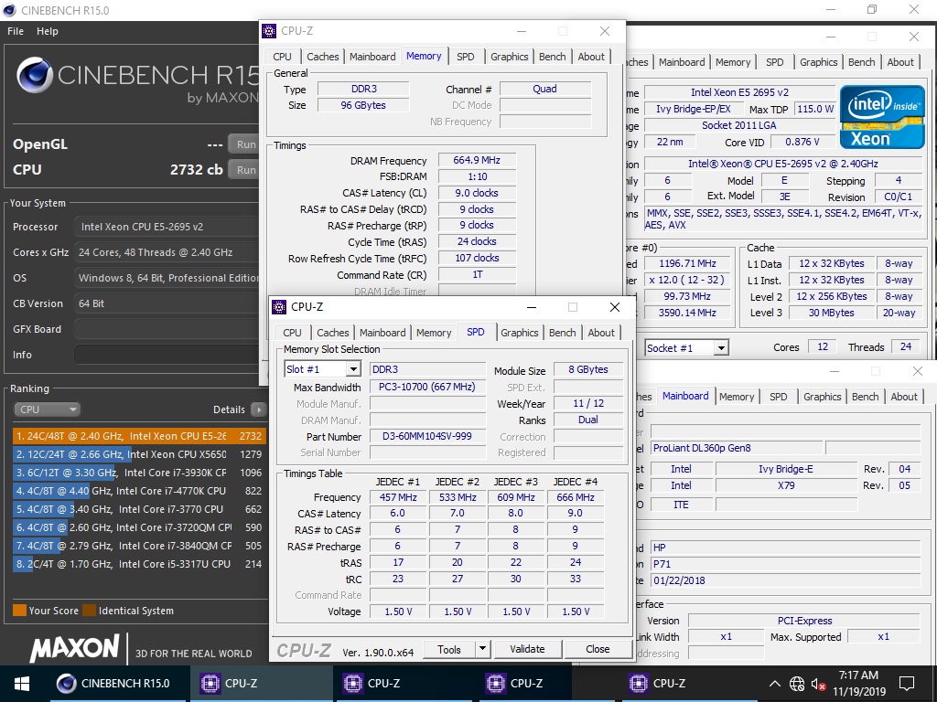Click the Info input field in Your System
The width and height of the screenshot is (937, 702).
(167, 355)
